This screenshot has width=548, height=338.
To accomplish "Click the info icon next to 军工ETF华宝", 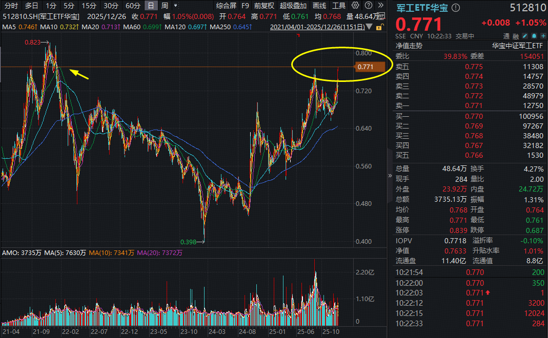I will pos(455,7).
